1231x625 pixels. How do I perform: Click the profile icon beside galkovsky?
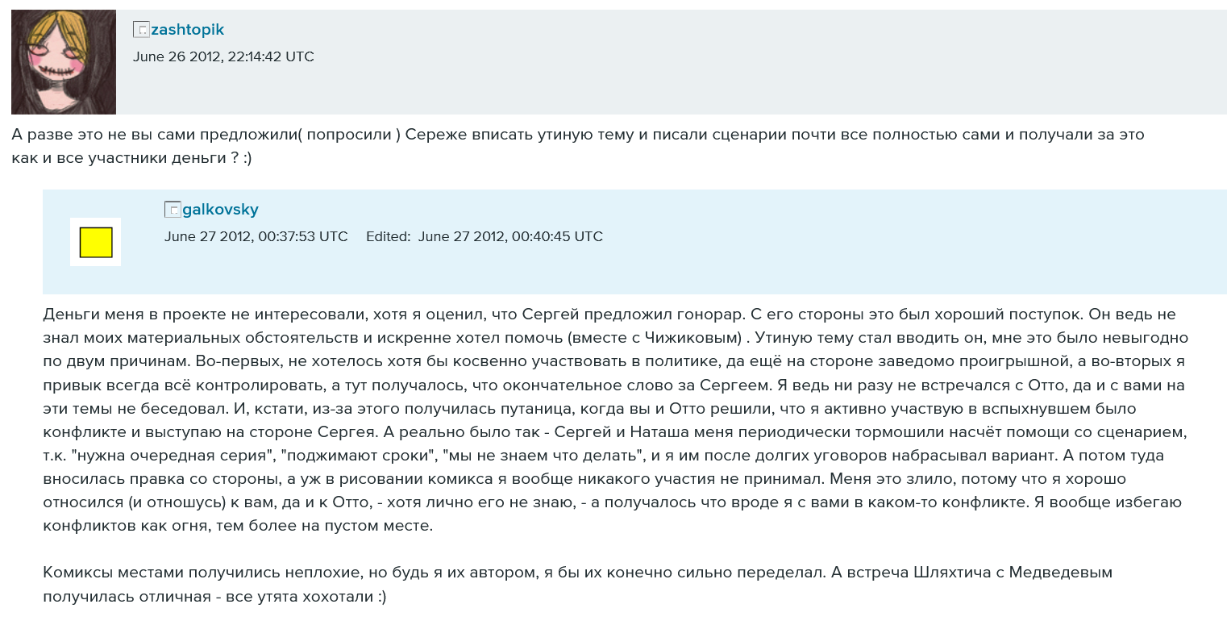[x=173, y=210]
